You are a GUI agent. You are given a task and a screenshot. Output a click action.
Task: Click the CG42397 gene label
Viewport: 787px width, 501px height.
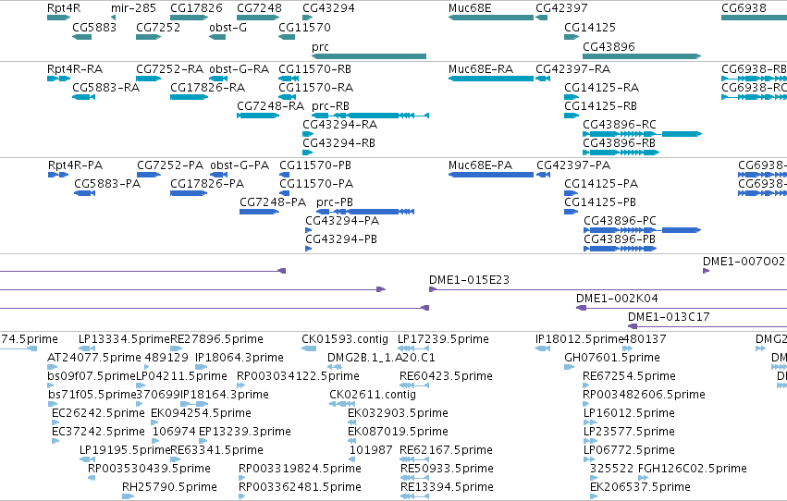coord(561,8)
